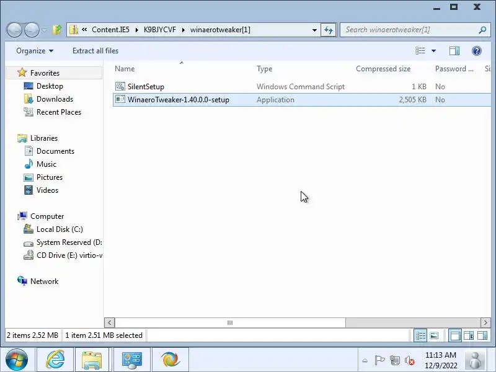496x372 pixels.
Task: Open Help with the question mark icon
Action: pyautogui.click(x=476, y=51)
